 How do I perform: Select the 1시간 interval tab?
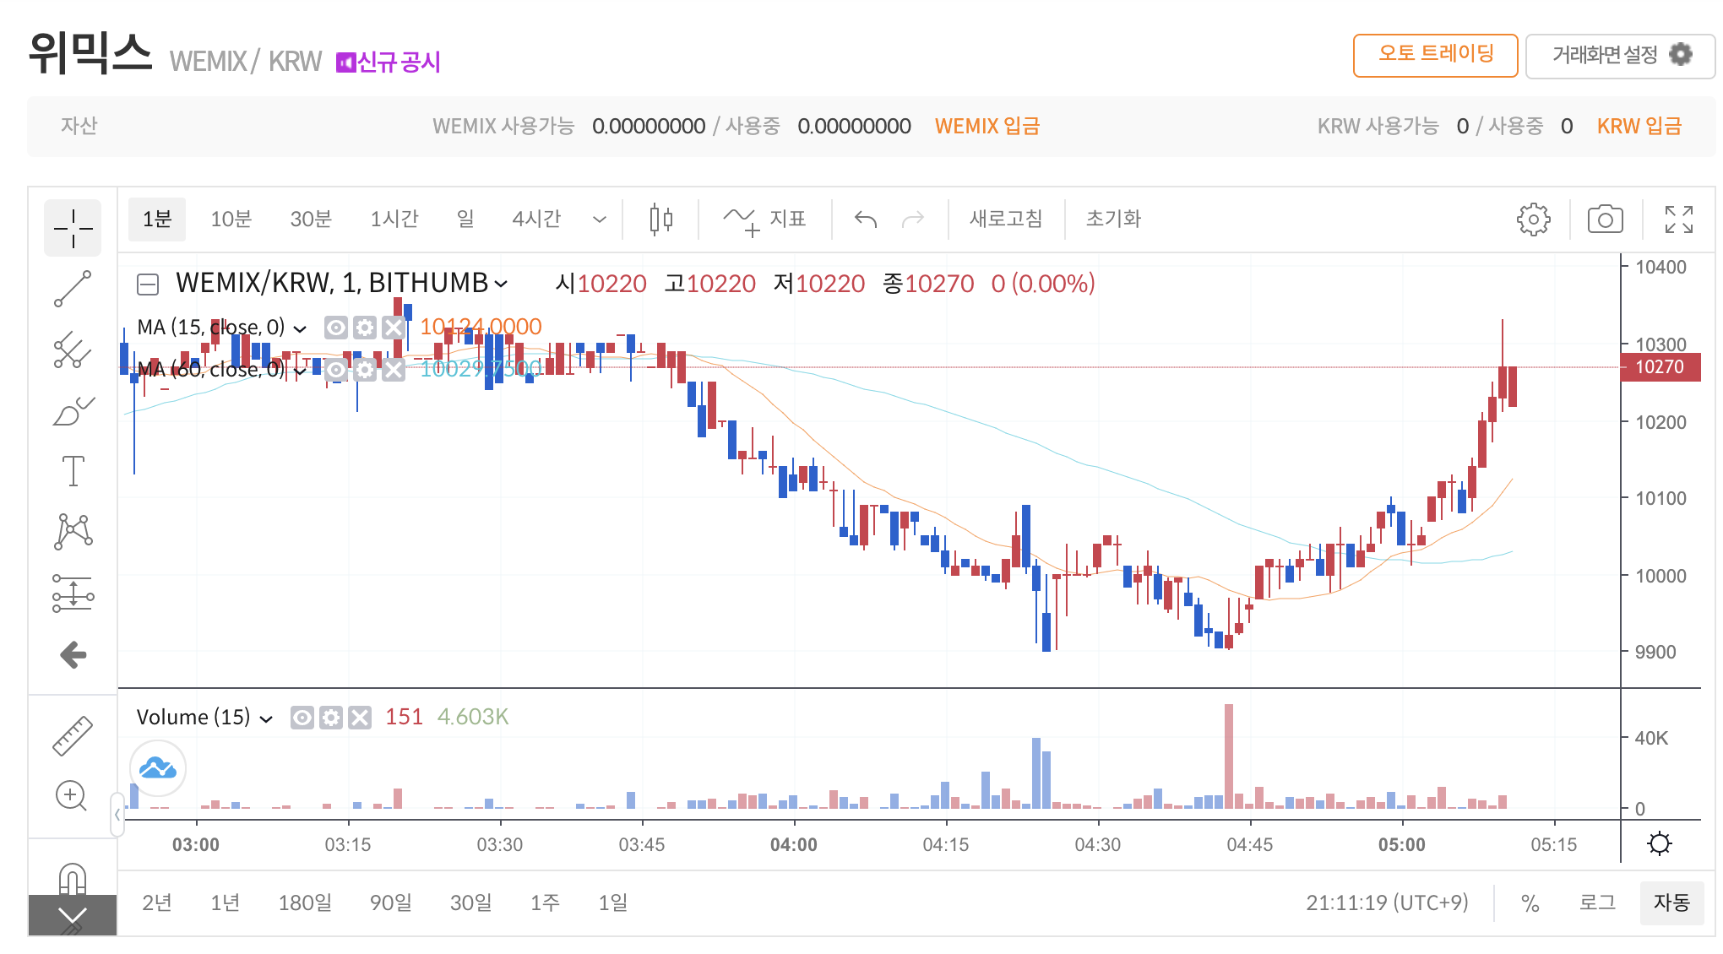click(x=394, y=220)
